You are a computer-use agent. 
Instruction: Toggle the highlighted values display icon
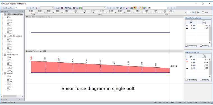(141, 8)
